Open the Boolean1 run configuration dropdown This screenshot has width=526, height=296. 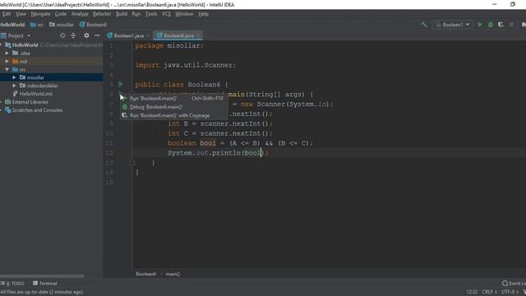coord(453,25)
